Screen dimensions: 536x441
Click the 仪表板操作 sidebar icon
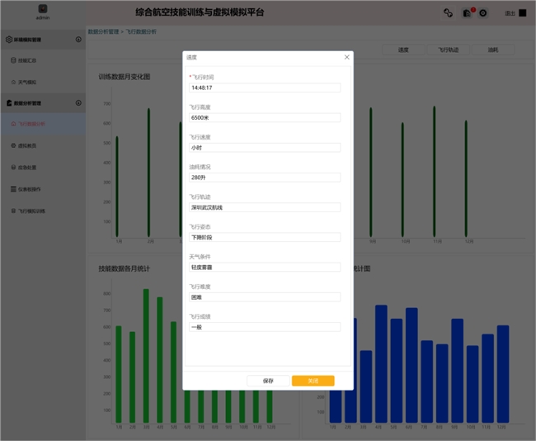pyautogui.click(x=13, y=189)
